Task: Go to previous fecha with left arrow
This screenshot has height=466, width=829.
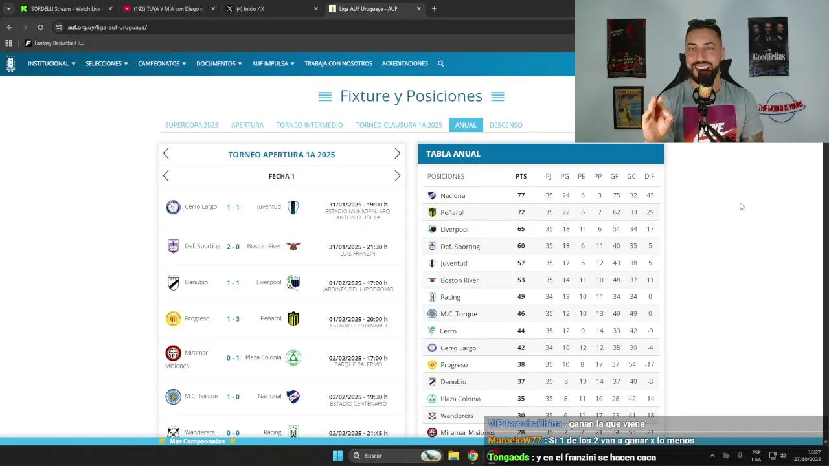Action: (x=166, y=176)
